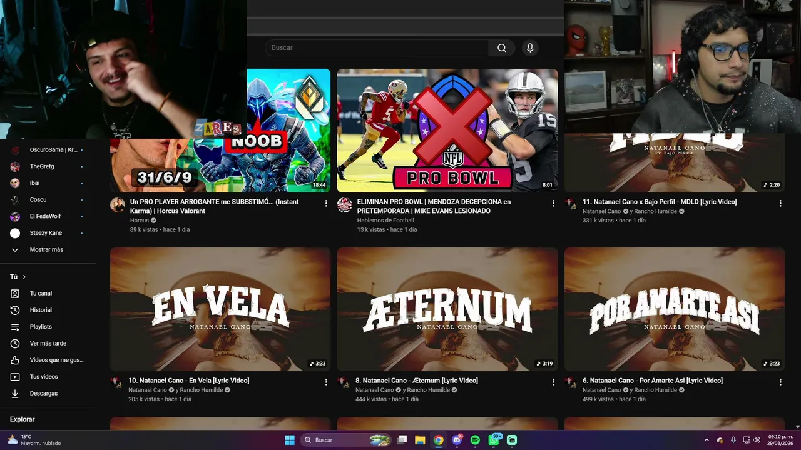Click the microphone icon in system tray
This screenshot has width=801, height=450.
(x=733, y=440)
